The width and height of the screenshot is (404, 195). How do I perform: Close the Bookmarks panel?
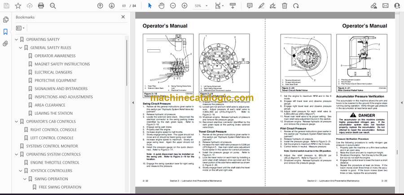coord(123,17)
